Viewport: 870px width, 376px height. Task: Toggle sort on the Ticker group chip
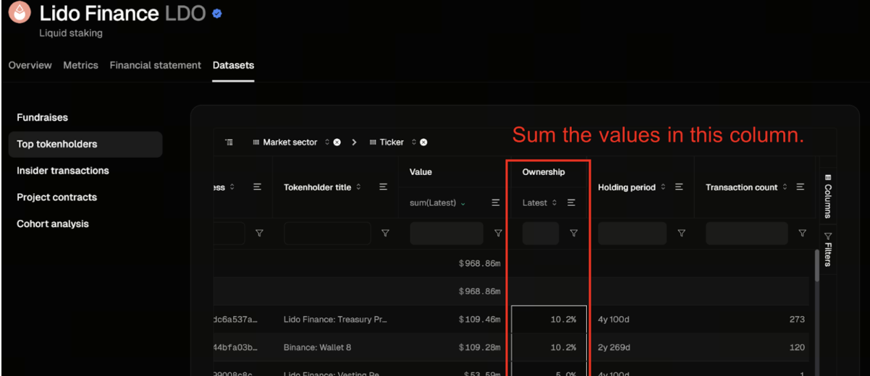[x=414, y=142]
